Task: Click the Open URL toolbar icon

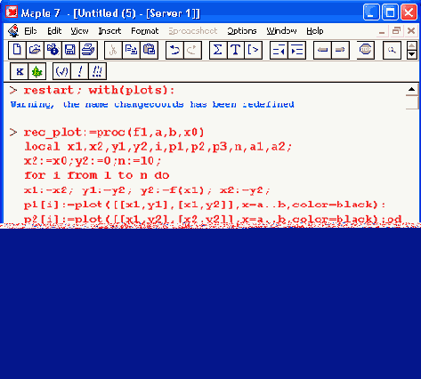Action: (x=53, y=50)
